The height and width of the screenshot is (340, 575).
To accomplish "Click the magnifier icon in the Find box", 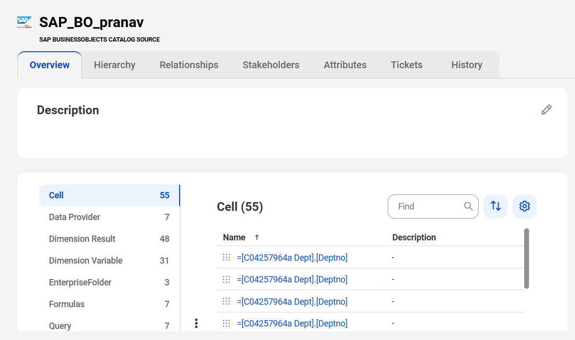I will coord(469,206).
